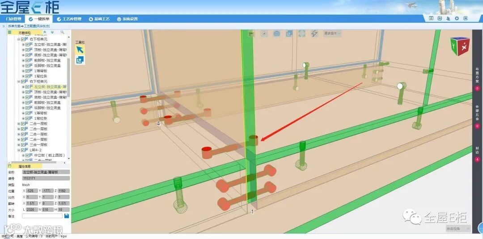Toggle the first 前脚板-独立底盒 checkbox
This screenshot has height=239, width=483.
coord(27,60)
